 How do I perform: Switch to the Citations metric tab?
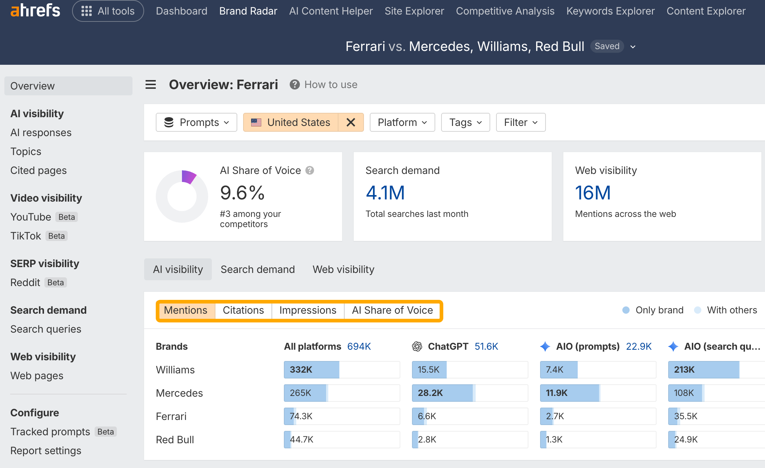click(243, 310)
